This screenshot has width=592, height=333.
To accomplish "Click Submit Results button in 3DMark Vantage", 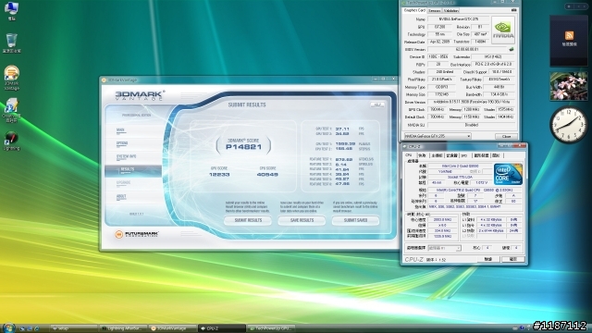I will [248, 220].
